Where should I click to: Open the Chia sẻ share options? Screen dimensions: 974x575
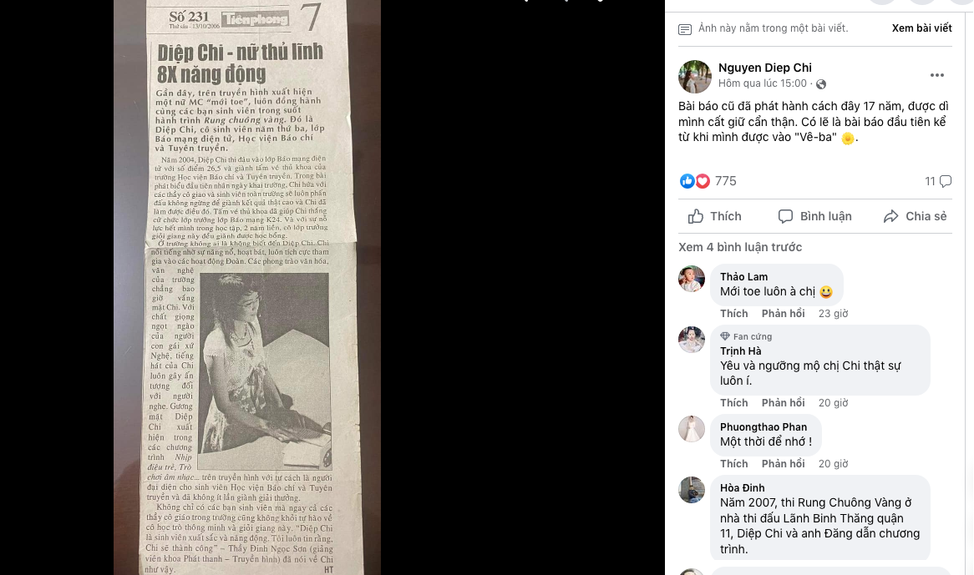[x=915, y=216]
